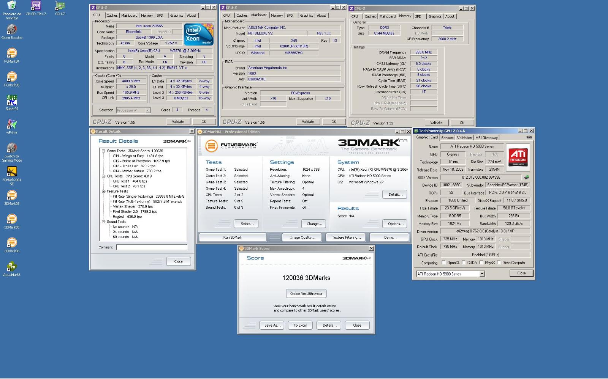Launch CPUID CPU-Z desktop shortcut
This screenshot has height=379, width=608.
click(36, 8)
